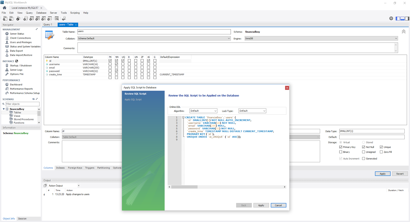410x222 pixels.
Task: Toggle the left sidebar panel icon
Action: click(x=398, y=18)
